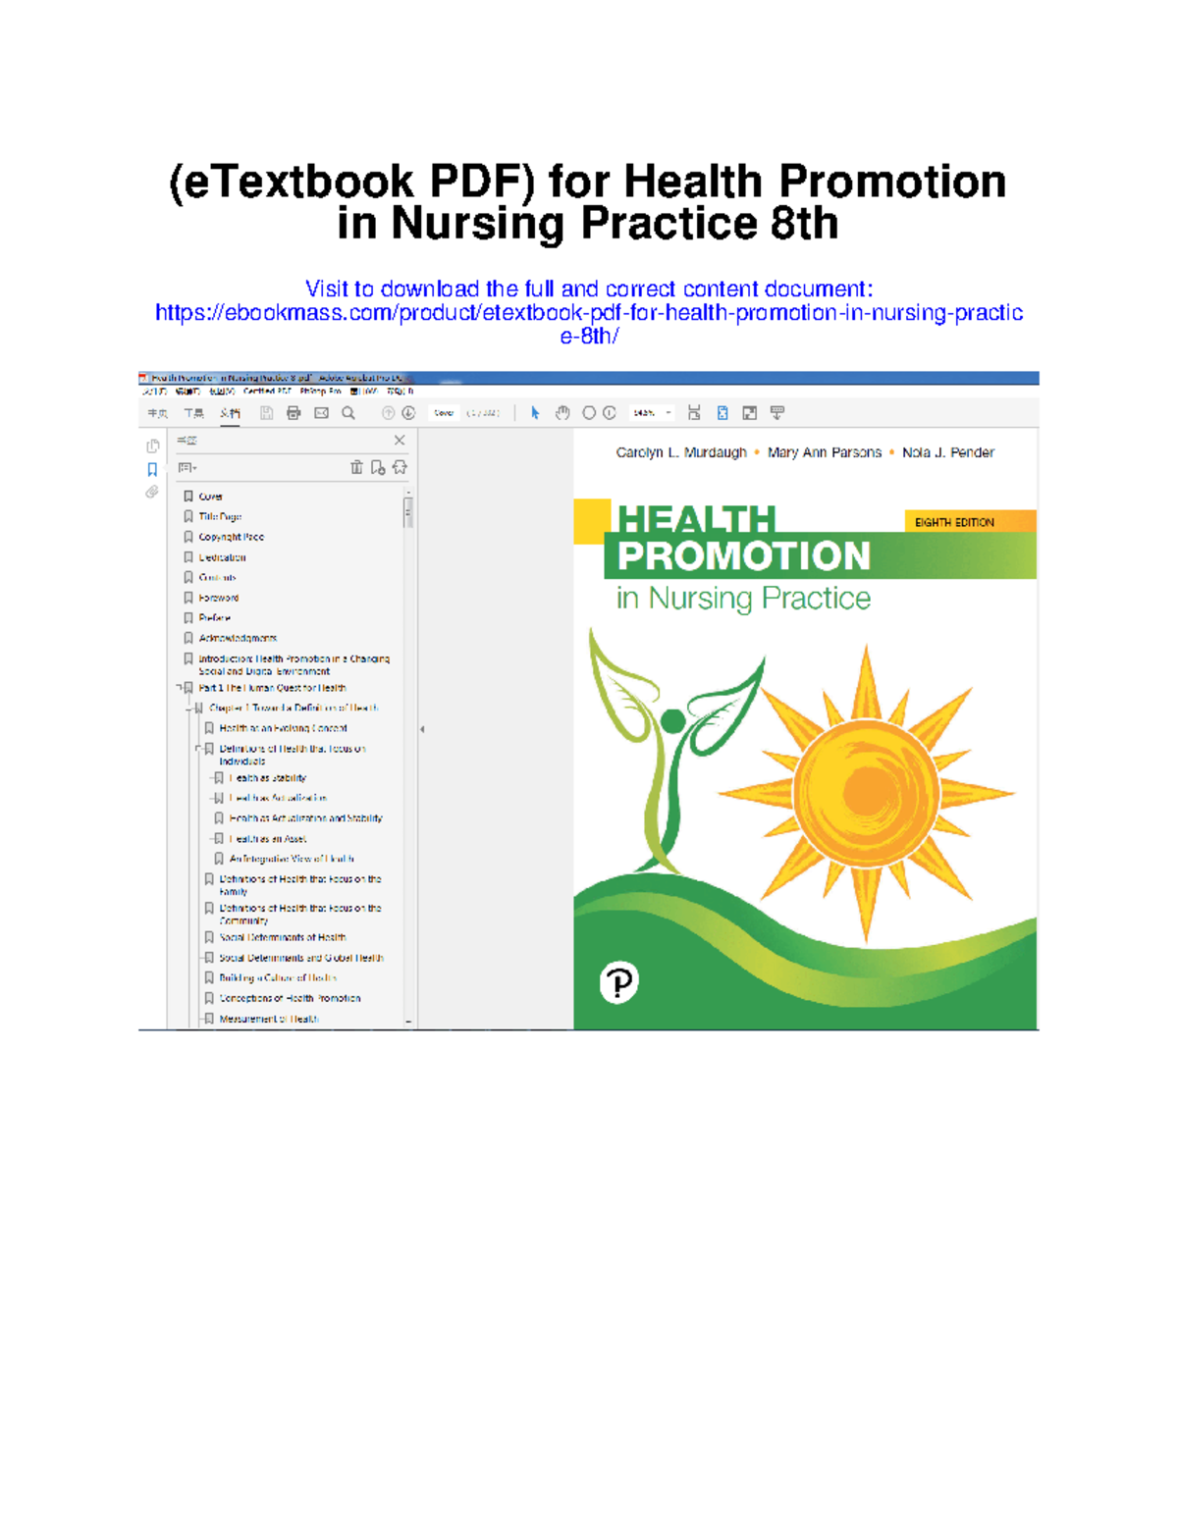
Task: Select the arrow Selection tool
Action: click(x=535, y=413)
